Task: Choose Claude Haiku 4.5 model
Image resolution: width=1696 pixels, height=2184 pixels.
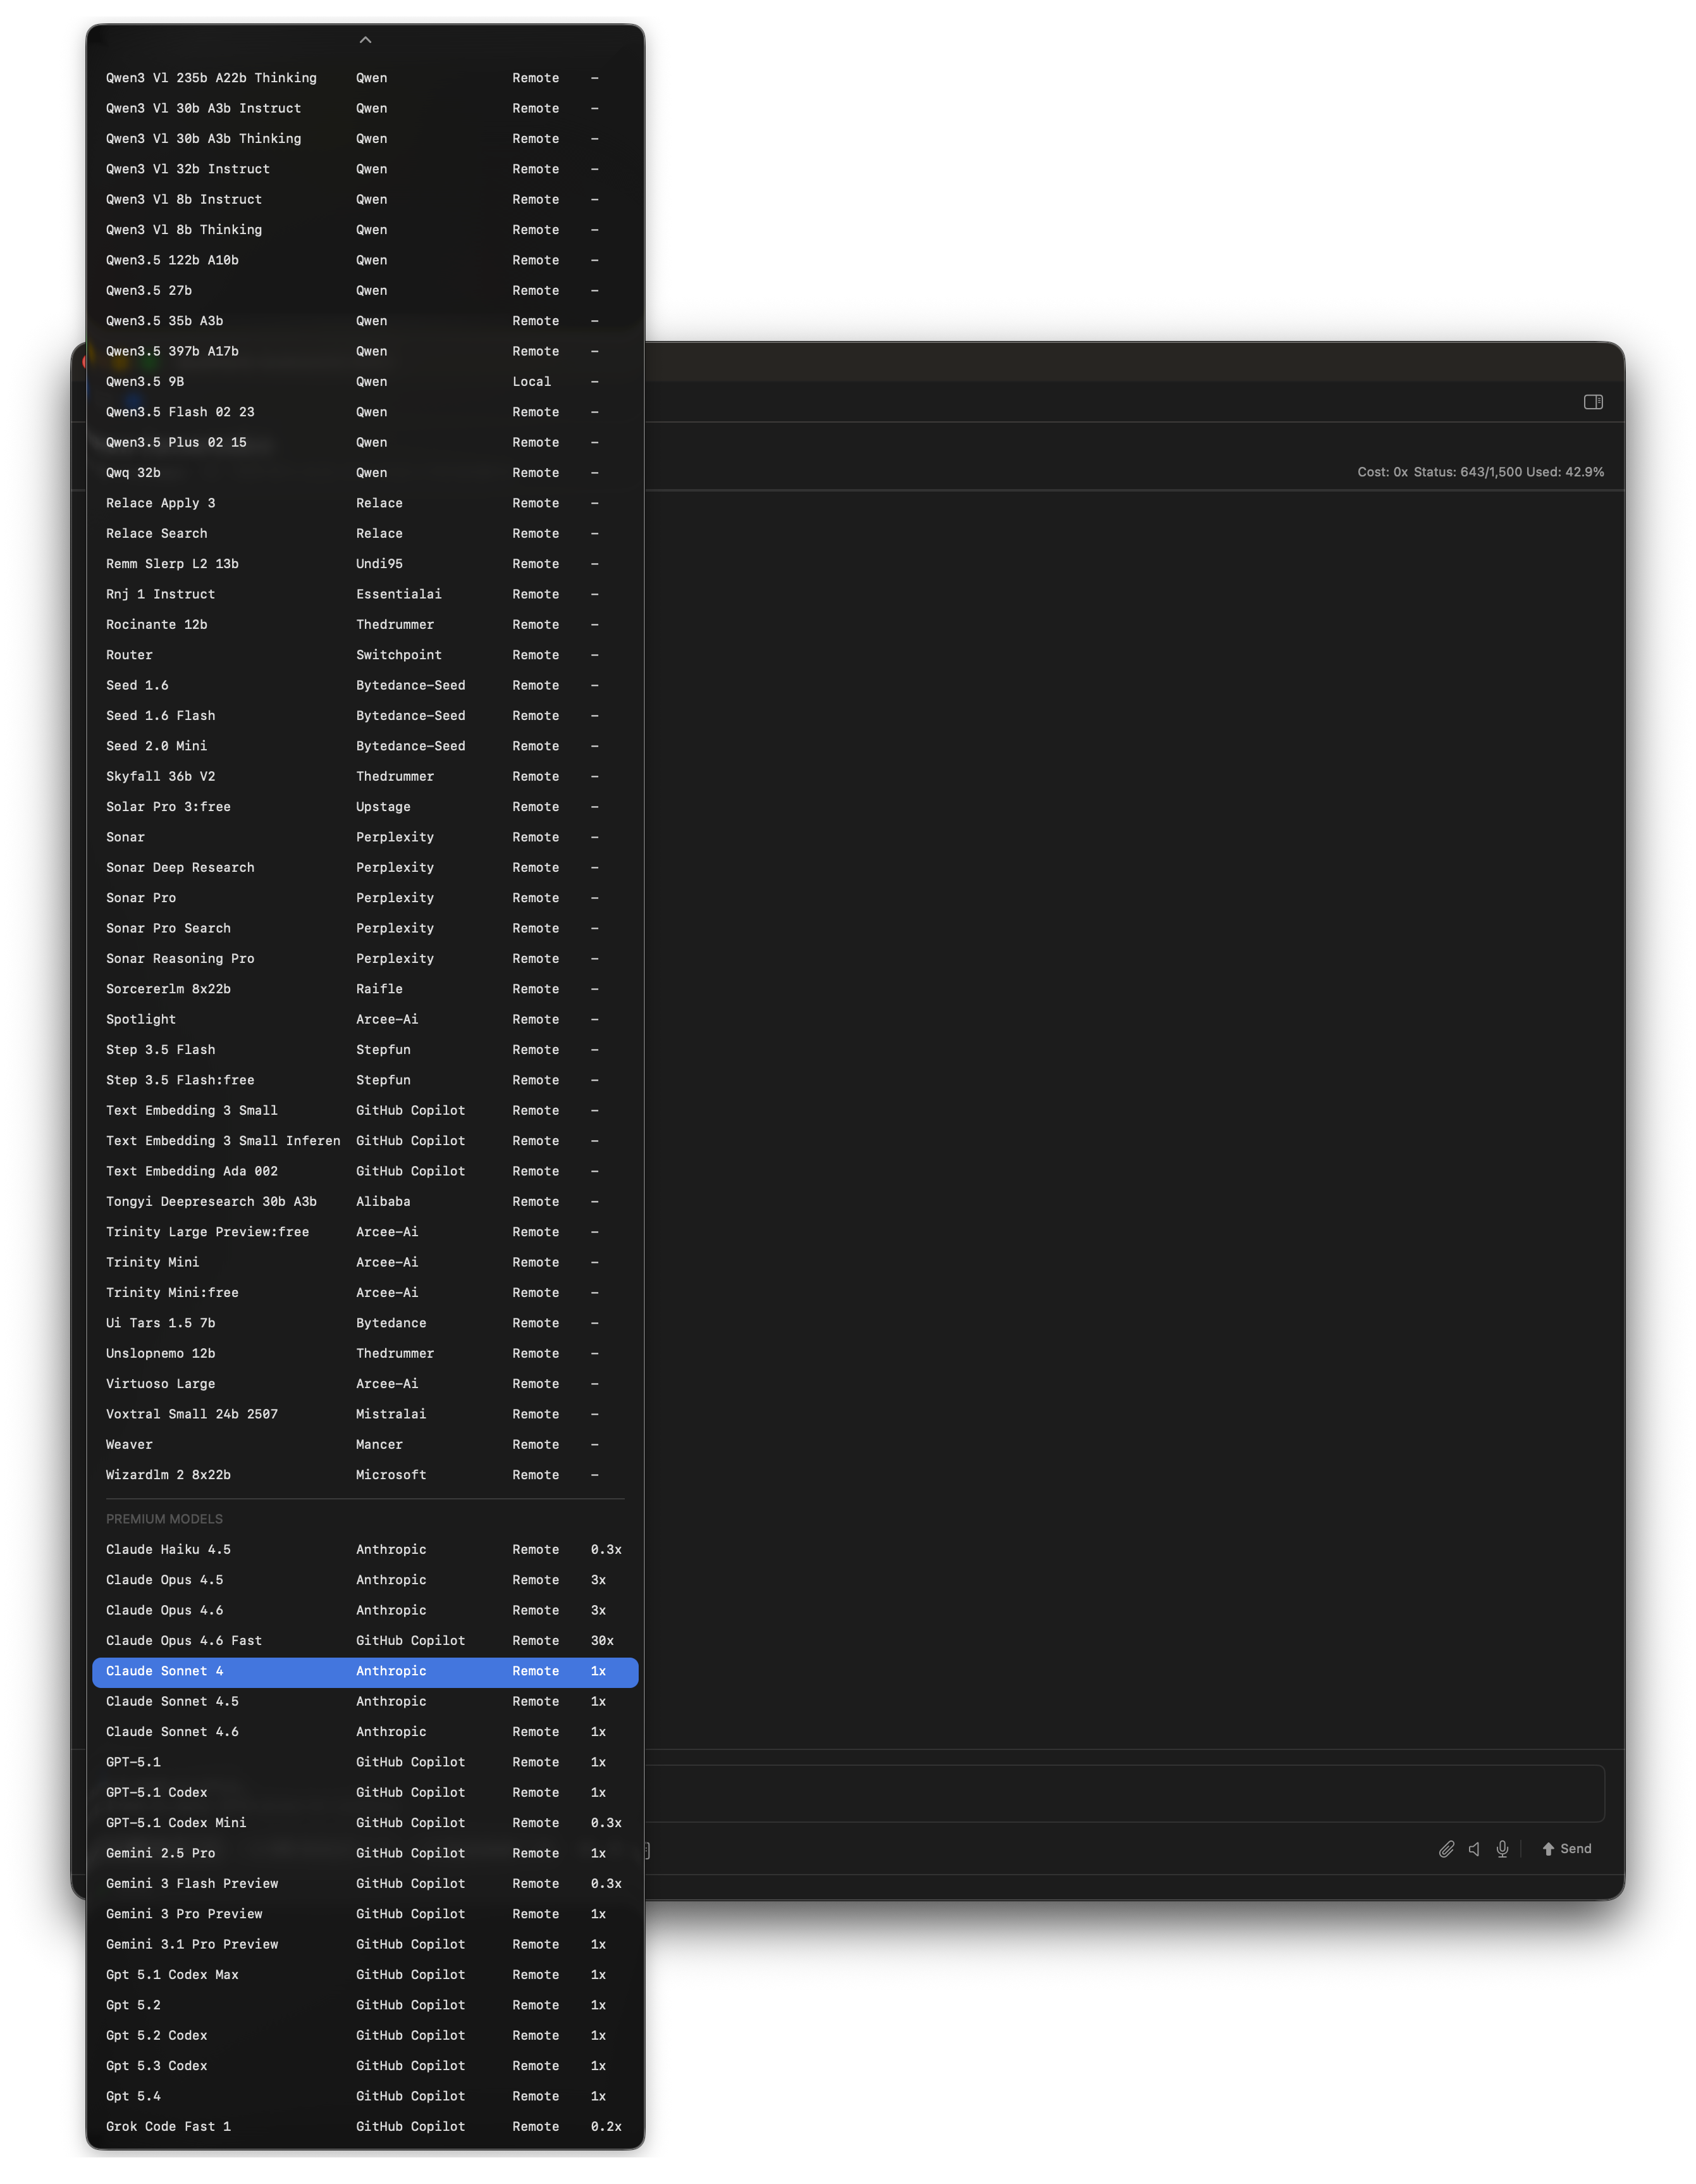Action: click(365, 1550)
